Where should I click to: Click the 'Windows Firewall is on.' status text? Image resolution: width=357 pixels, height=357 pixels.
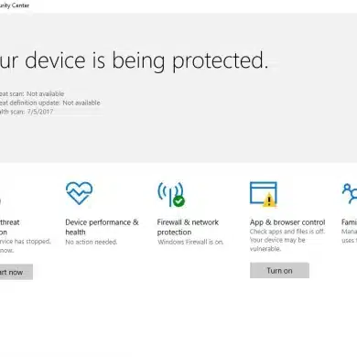pos(190,242)
